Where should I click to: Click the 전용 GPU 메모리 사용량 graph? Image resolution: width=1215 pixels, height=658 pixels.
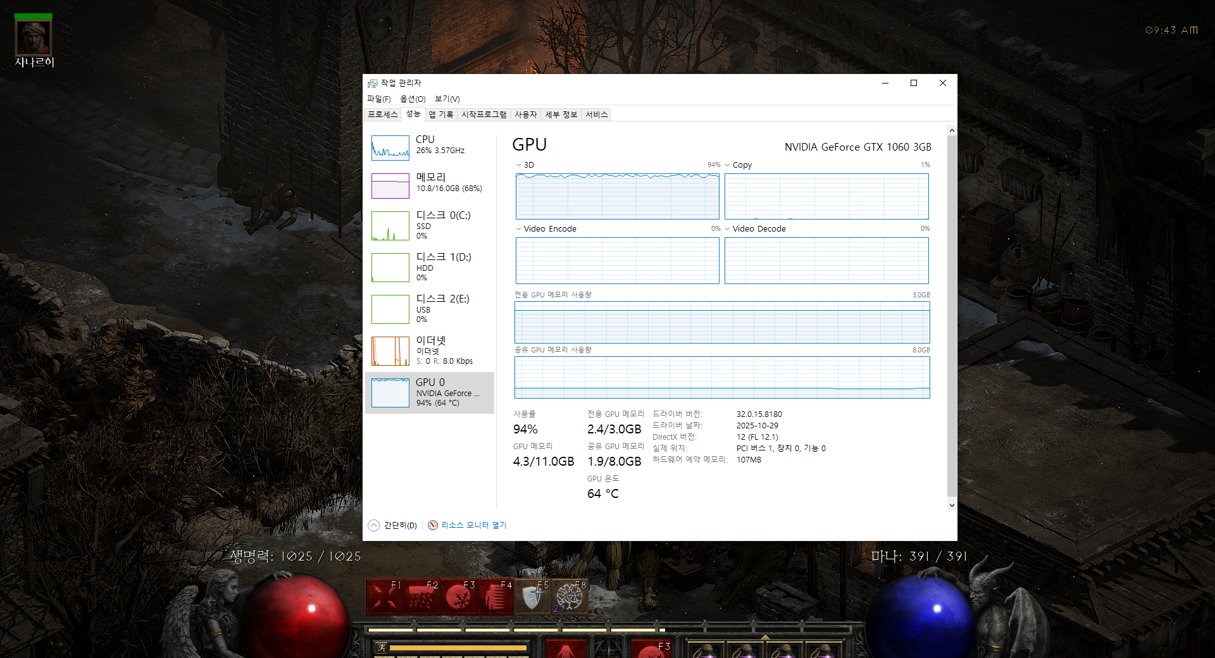[x=722, y=322]
